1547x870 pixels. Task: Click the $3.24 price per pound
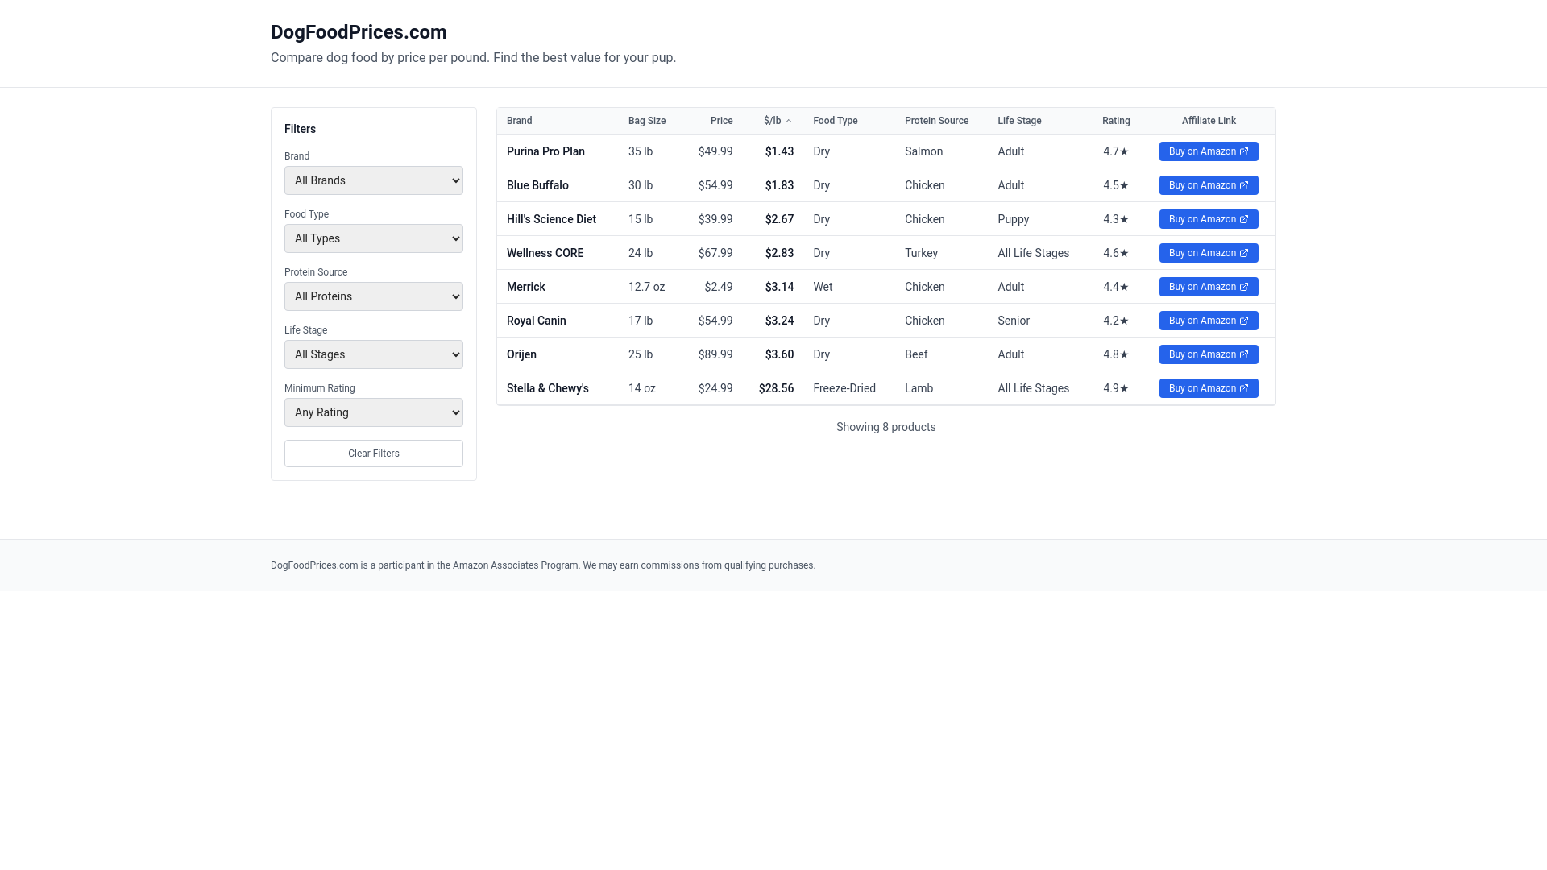(x=779, y=321)
